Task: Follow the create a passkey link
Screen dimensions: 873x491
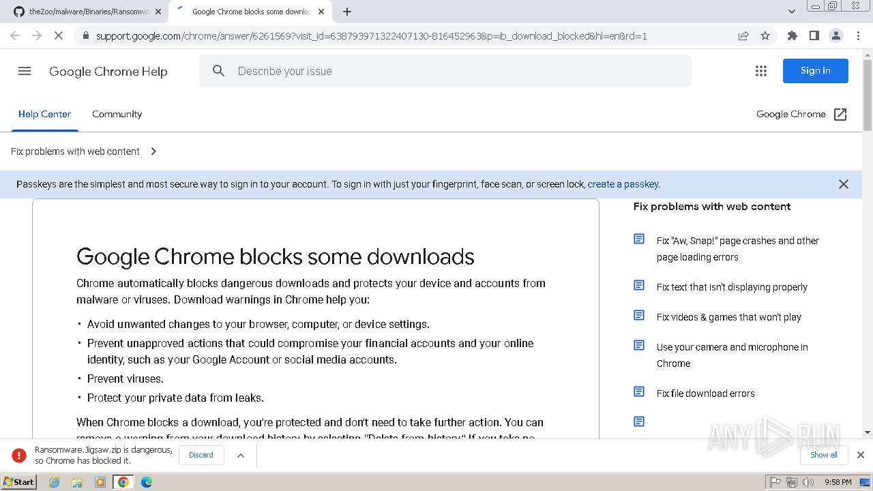Action: coord(623,184)
